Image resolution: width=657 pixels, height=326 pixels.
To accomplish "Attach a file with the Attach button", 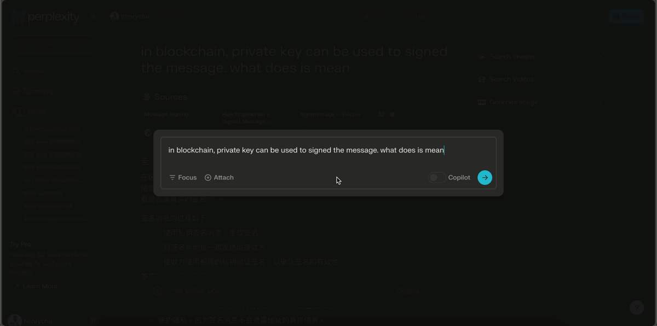I will pyautogui.click(x=219, y=177).
